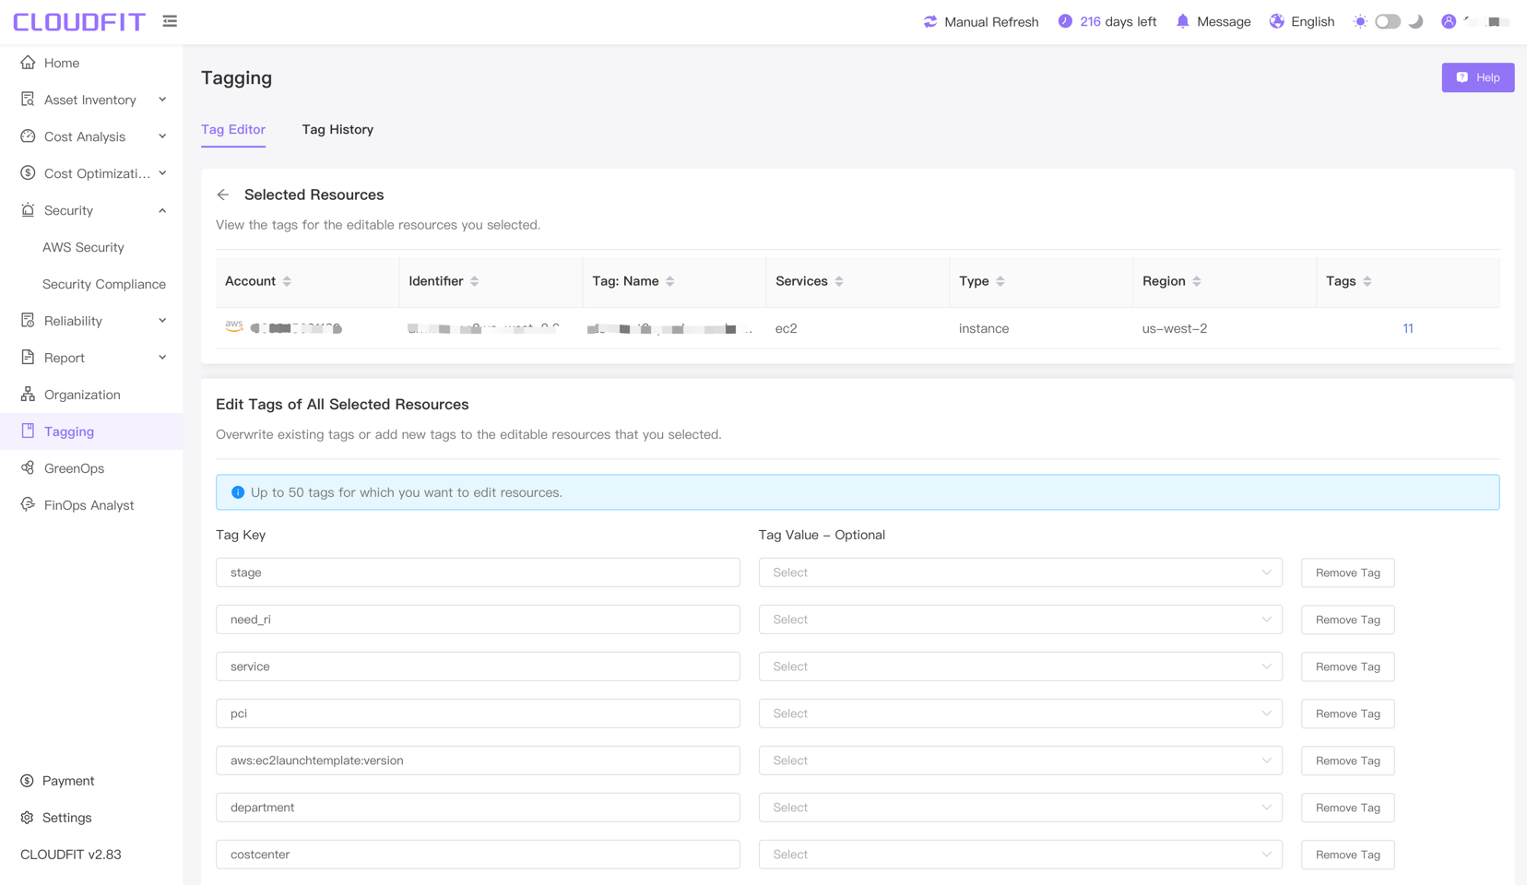Viewport: 1527px width, 885px height.
Task: Expand the Reliability menu chevron
Action: tap(162, 321)
